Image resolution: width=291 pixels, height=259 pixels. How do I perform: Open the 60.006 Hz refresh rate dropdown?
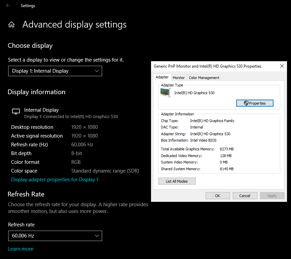coord(55,236)
